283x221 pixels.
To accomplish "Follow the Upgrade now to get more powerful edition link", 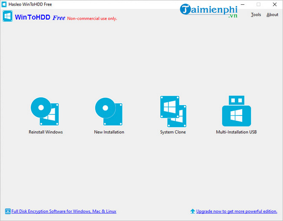I will coord(237,211).
